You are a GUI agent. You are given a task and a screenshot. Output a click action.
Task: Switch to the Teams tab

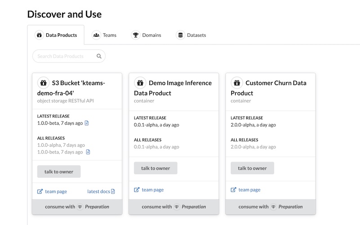tap(104, 35)
